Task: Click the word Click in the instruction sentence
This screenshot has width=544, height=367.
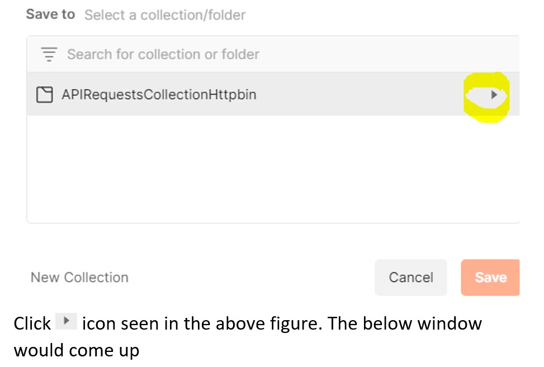Action: tap(32, 323)
